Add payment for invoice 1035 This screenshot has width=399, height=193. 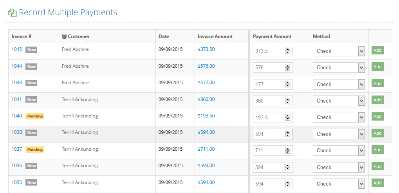pyautogui.click(x=377, y=183)
